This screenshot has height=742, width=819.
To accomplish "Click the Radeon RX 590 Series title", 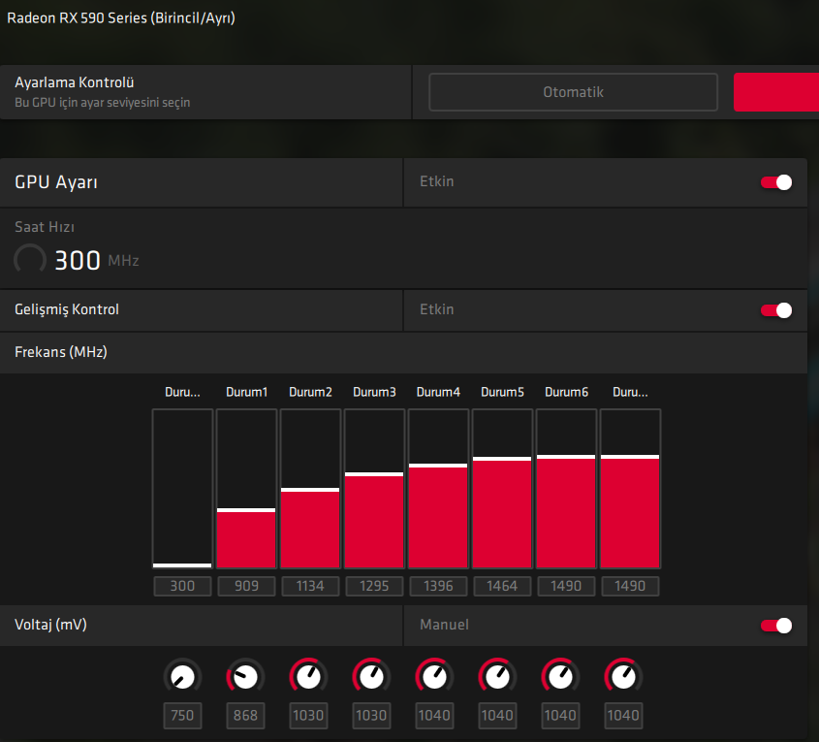I will click(x=120, y=17).
